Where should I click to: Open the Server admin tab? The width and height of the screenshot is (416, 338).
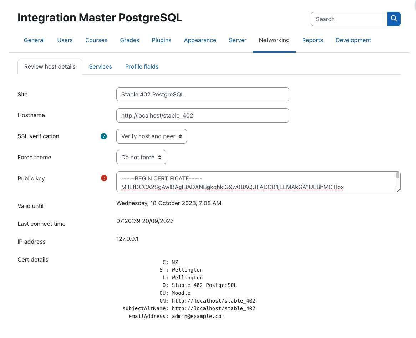point(238,40)
